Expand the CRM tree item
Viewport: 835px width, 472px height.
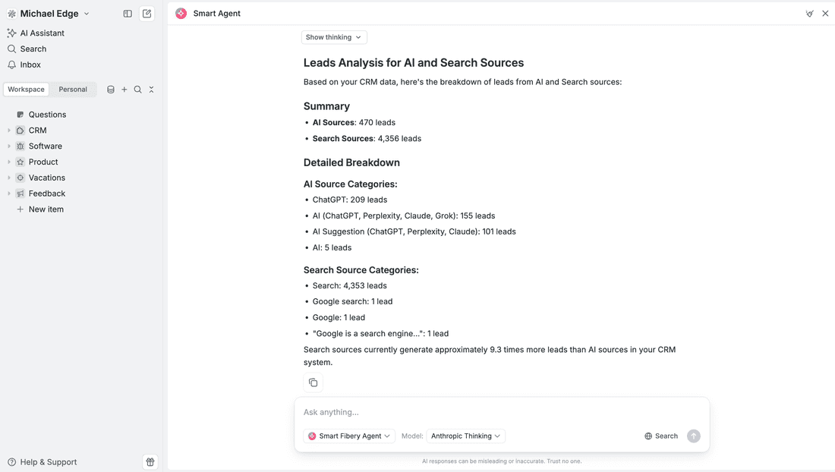tap(9, 131)
